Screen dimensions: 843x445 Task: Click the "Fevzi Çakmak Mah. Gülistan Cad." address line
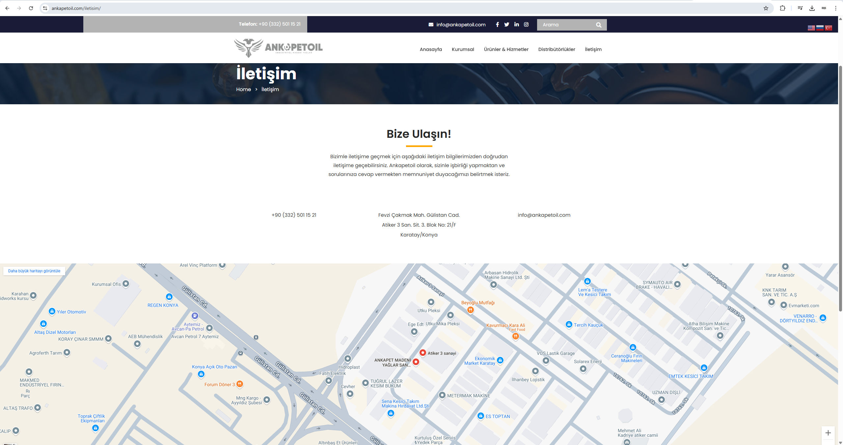(419, 215)
